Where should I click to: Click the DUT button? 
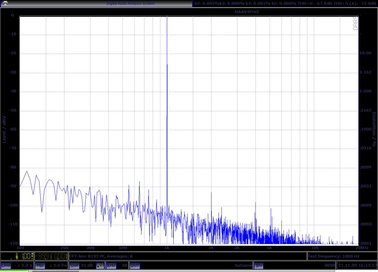(x=135, y=265)
